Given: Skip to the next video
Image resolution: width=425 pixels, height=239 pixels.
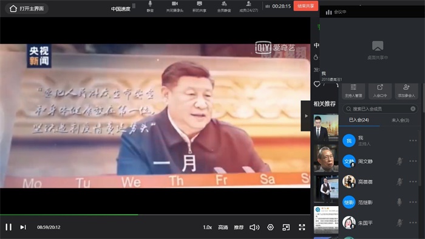Looking at the screenshot, I should [23, 227].
